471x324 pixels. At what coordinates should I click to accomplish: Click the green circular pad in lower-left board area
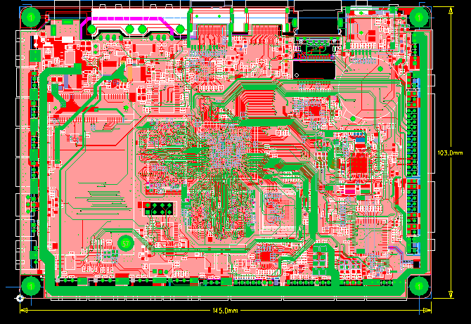click(x=127, y=243)
